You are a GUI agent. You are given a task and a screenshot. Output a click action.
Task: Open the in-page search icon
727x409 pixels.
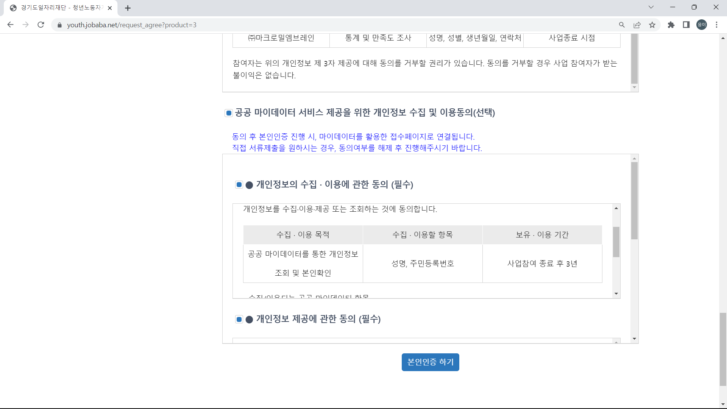(622, 25)
